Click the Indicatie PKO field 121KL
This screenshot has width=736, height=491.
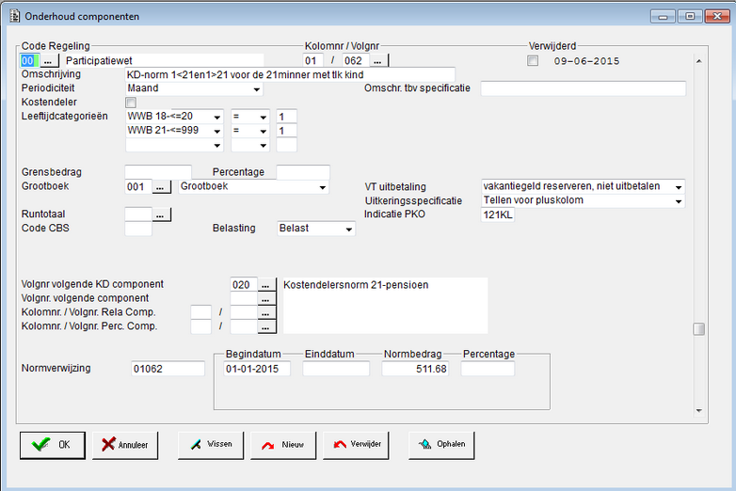click(498, 214)
